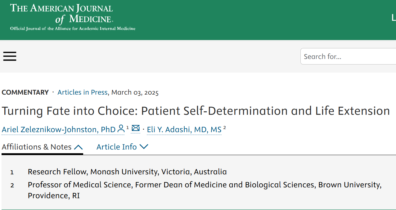396x210 pixels.
Task: Click superscript 2 after Adashi's name
Action: (224, 127)
